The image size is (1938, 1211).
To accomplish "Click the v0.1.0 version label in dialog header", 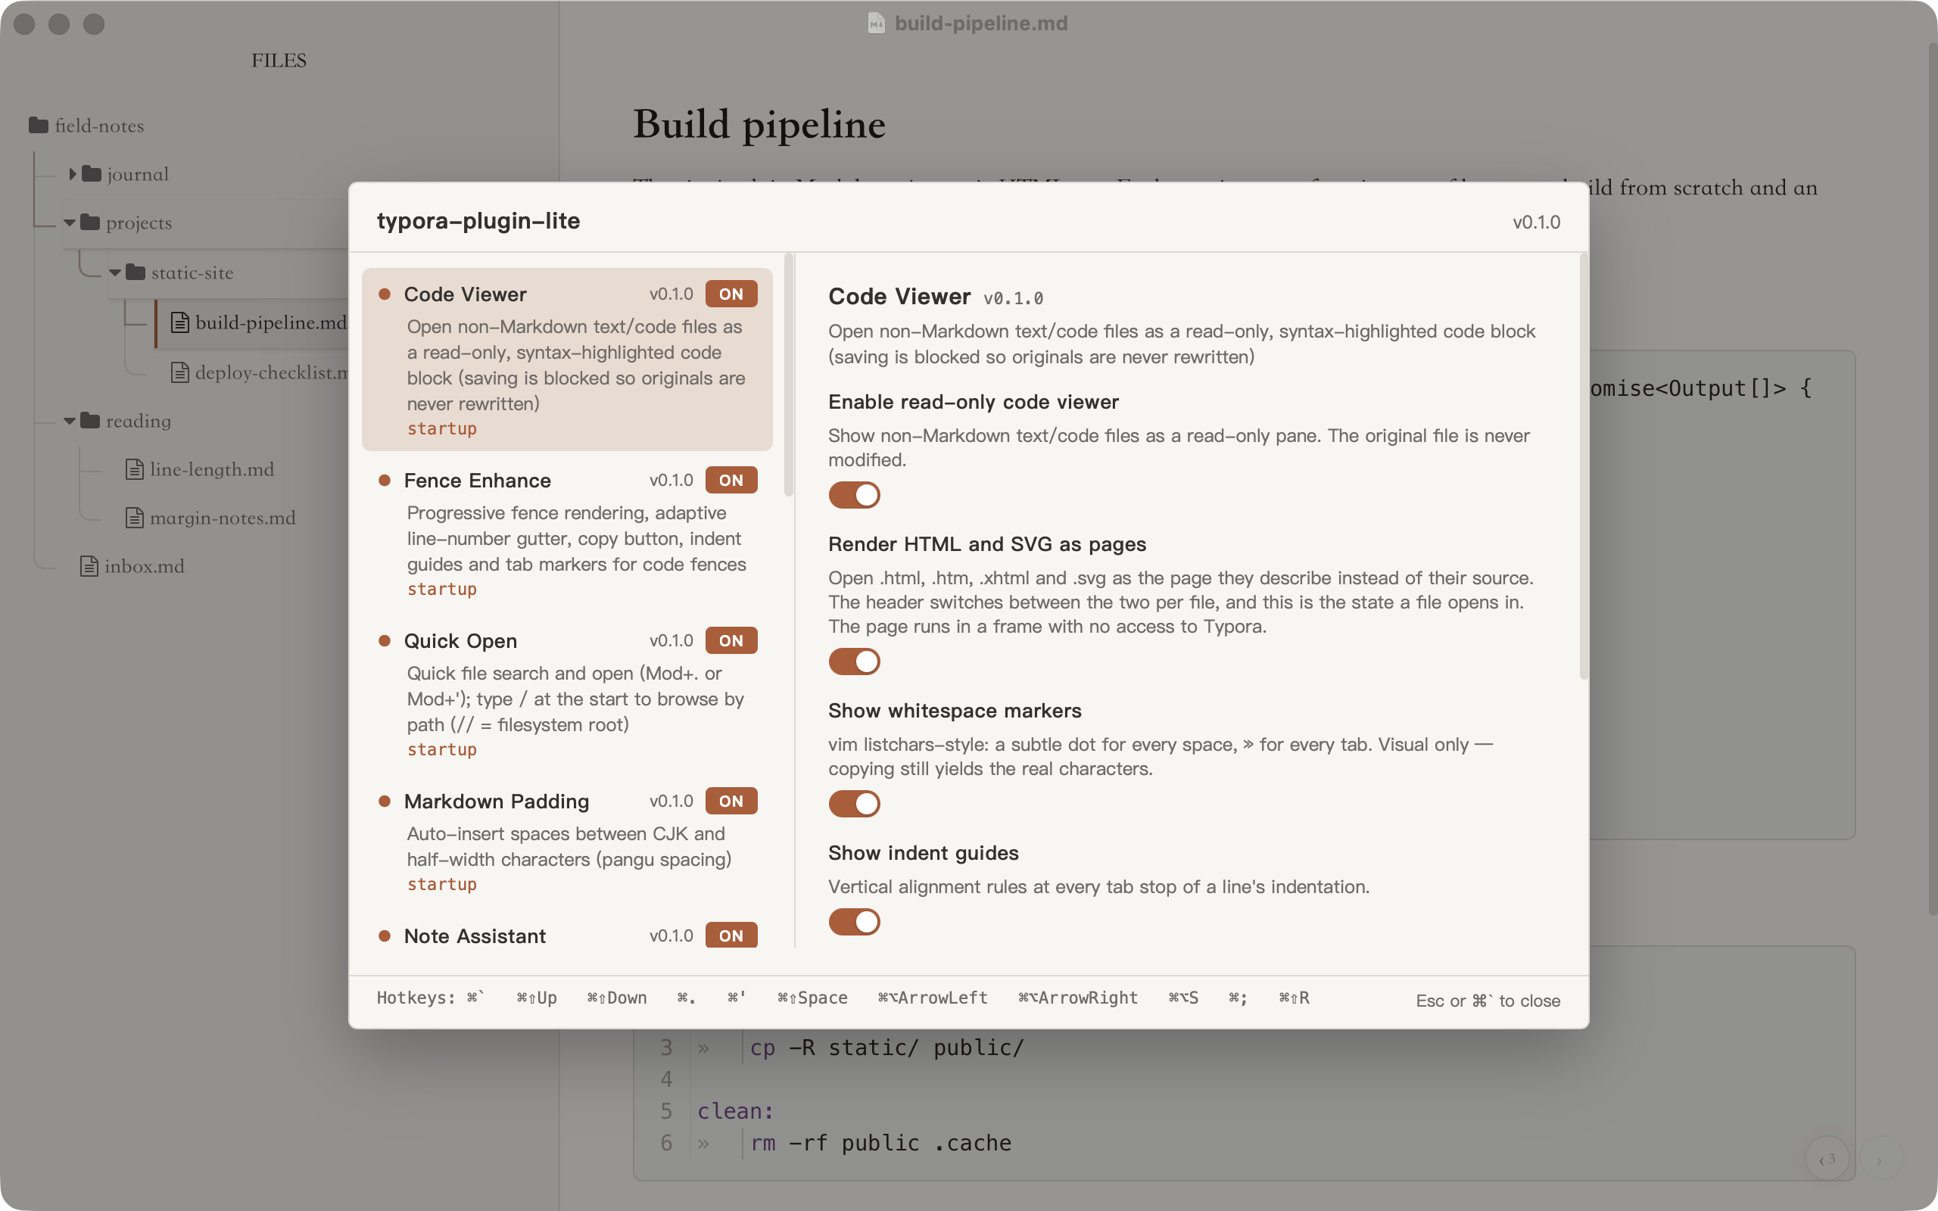I will (x=1536, y=222).
